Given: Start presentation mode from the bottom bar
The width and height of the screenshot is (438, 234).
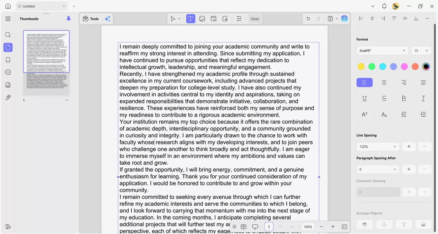Looking at the screenshot, I should tap(255, 227).
